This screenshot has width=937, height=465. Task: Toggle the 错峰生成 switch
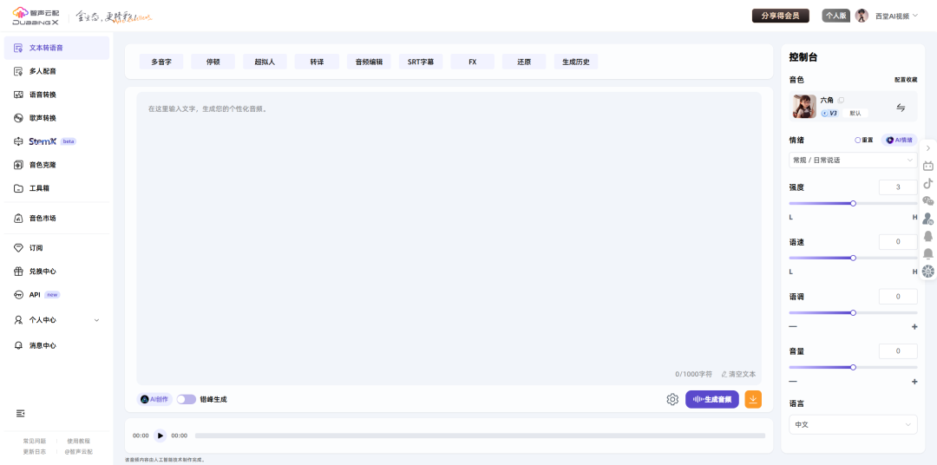point(186,399)
